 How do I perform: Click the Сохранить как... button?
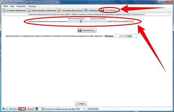tap(87, 30)
